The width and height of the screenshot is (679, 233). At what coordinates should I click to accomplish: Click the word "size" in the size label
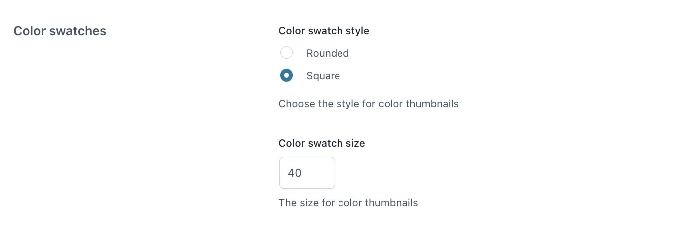click(355, 143)
